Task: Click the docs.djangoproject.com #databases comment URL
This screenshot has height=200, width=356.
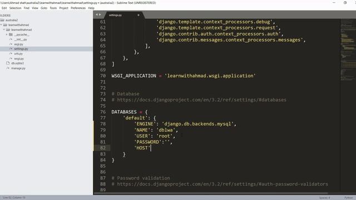Action: click(x=201, y=100)
